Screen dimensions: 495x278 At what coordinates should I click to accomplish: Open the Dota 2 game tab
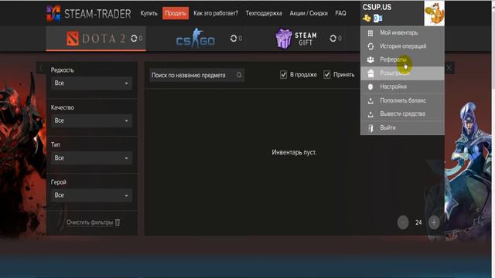(x=96, y=39)
